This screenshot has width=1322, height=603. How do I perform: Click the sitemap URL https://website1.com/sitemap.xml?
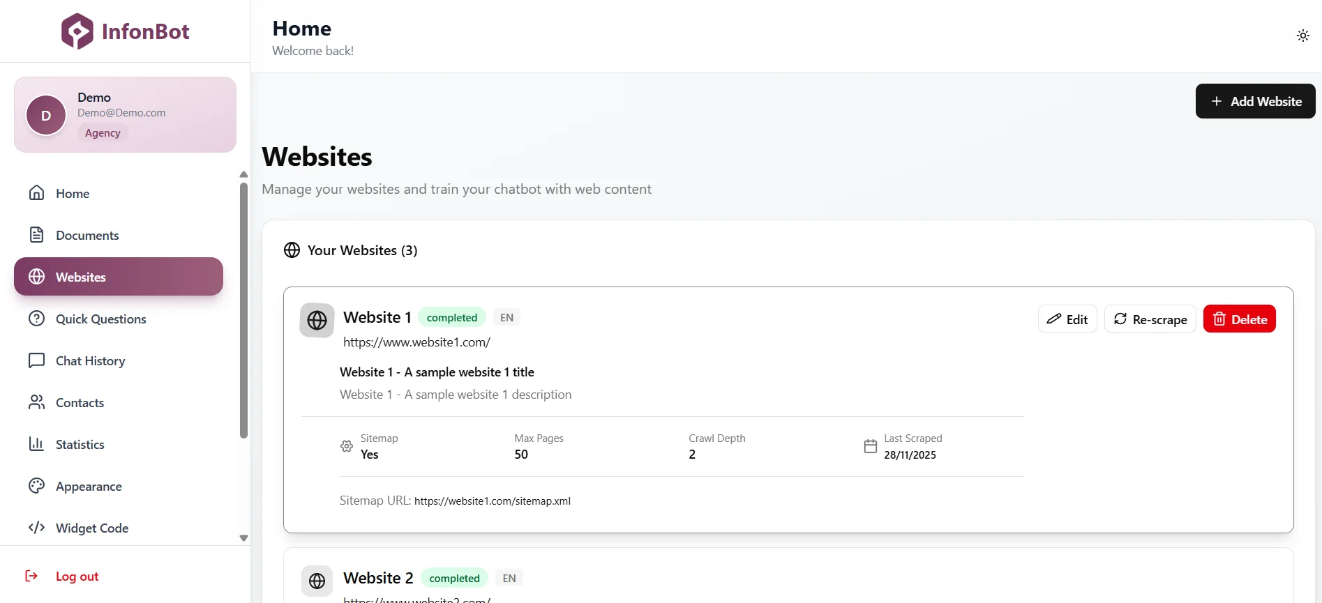(x=493, y=501)
